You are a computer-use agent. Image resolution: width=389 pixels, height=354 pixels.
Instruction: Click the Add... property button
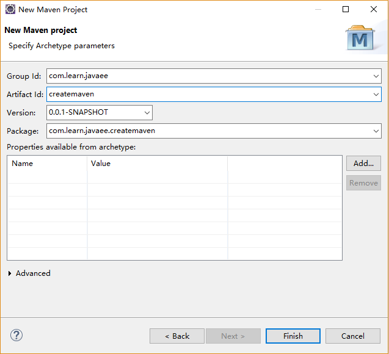click(x=363, y=164)
